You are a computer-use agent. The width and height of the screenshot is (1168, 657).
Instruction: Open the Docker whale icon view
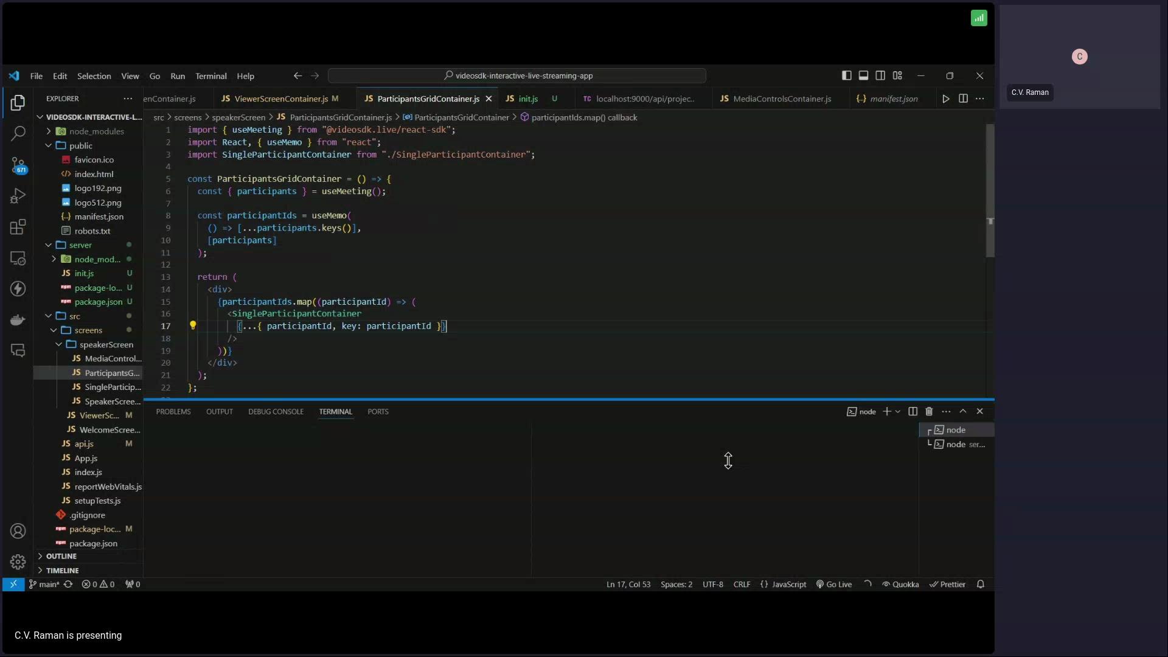click(18, 319)
